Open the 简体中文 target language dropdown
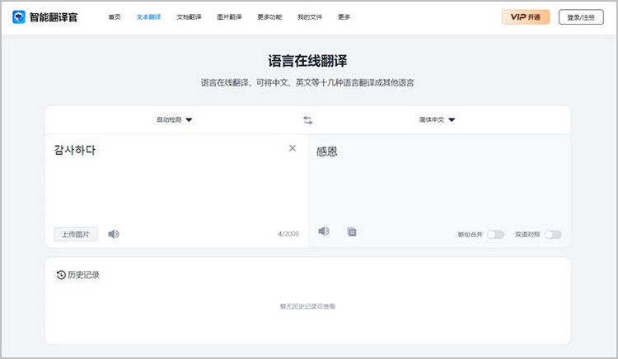 (x=437, y=119)
